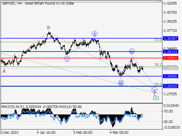Click the circled wave iii marker
Image resolution: width=182 pixels, height=136 pixels.
tap(121, 83)
